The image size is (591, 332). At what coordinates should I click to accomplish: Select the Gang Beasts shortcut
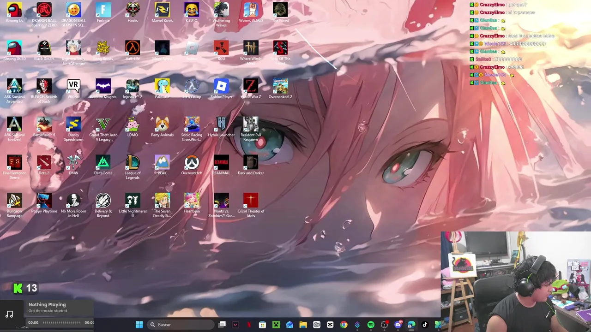tap(103, 51)
